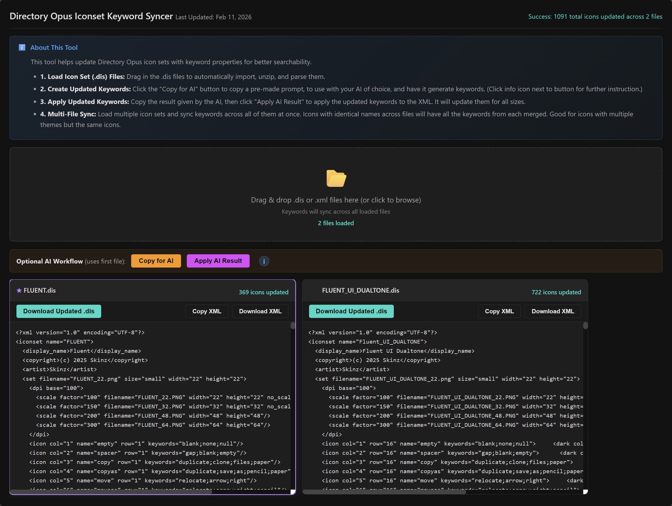Click the blue info icon beside About This Tool
The width and height of the screenshot is (672, 506).
(x=22, y=48)
